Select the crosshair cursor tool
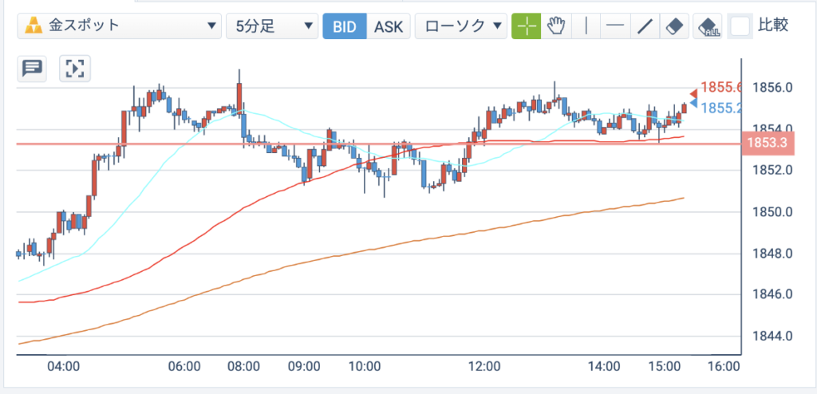Viewport: 817px width, 394px height. coord(527,26)
